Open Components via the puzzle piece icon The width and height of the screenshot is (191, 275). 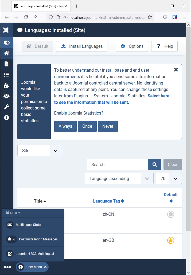tap(6, 85)
